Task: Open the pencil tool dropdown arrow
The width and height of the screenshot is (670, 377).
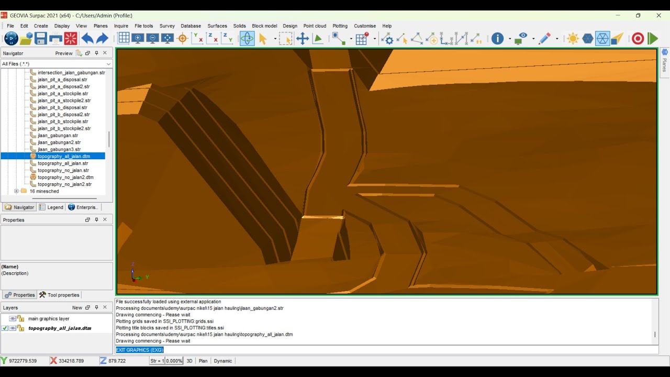Action: tap(557, 38)
